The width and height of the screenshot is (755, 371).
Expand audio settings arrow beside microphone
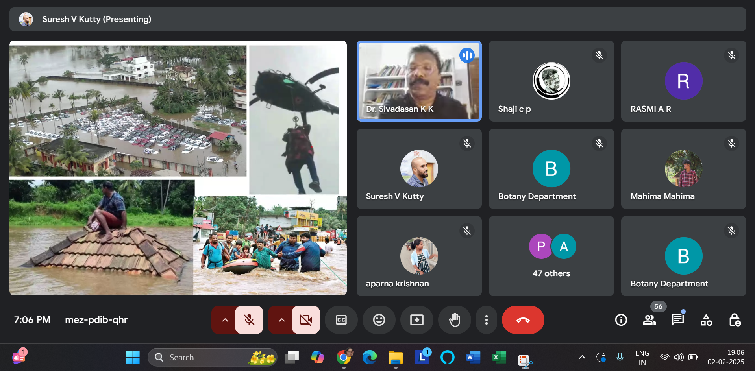click(x=225, y=320)
